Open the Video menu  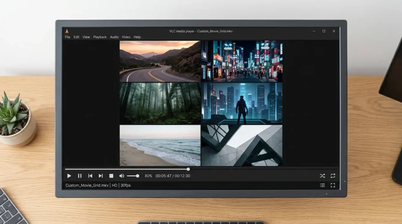point(126,37)
